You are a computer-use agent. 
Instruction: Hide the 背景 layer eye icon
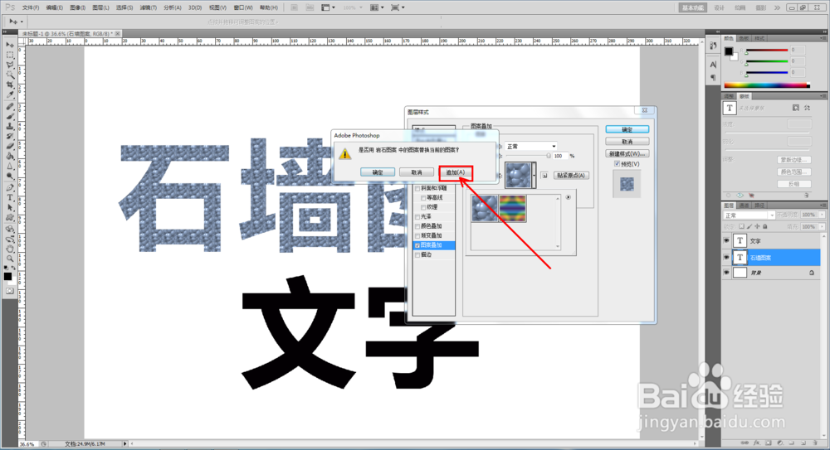(x=726, y=273)
